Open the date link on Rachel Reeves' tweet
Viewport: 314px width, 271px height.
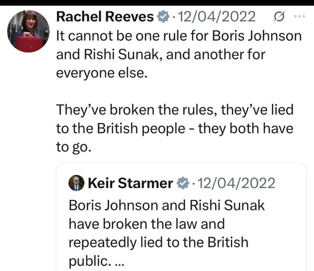215,16
